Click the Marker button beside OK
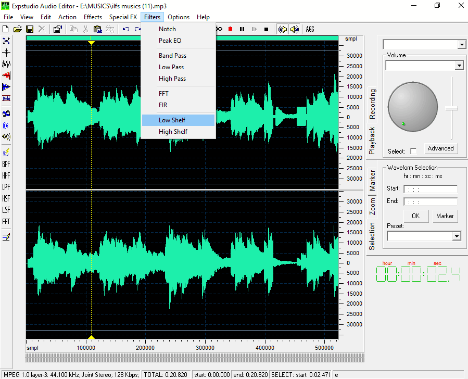The image size is (468, 379). tap(445, 216)
